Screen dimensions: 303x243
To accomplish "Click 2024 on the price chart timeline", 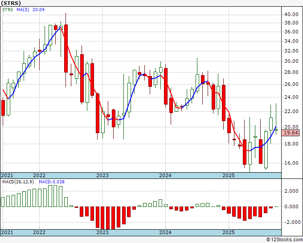I will click(x=165, y=175).
